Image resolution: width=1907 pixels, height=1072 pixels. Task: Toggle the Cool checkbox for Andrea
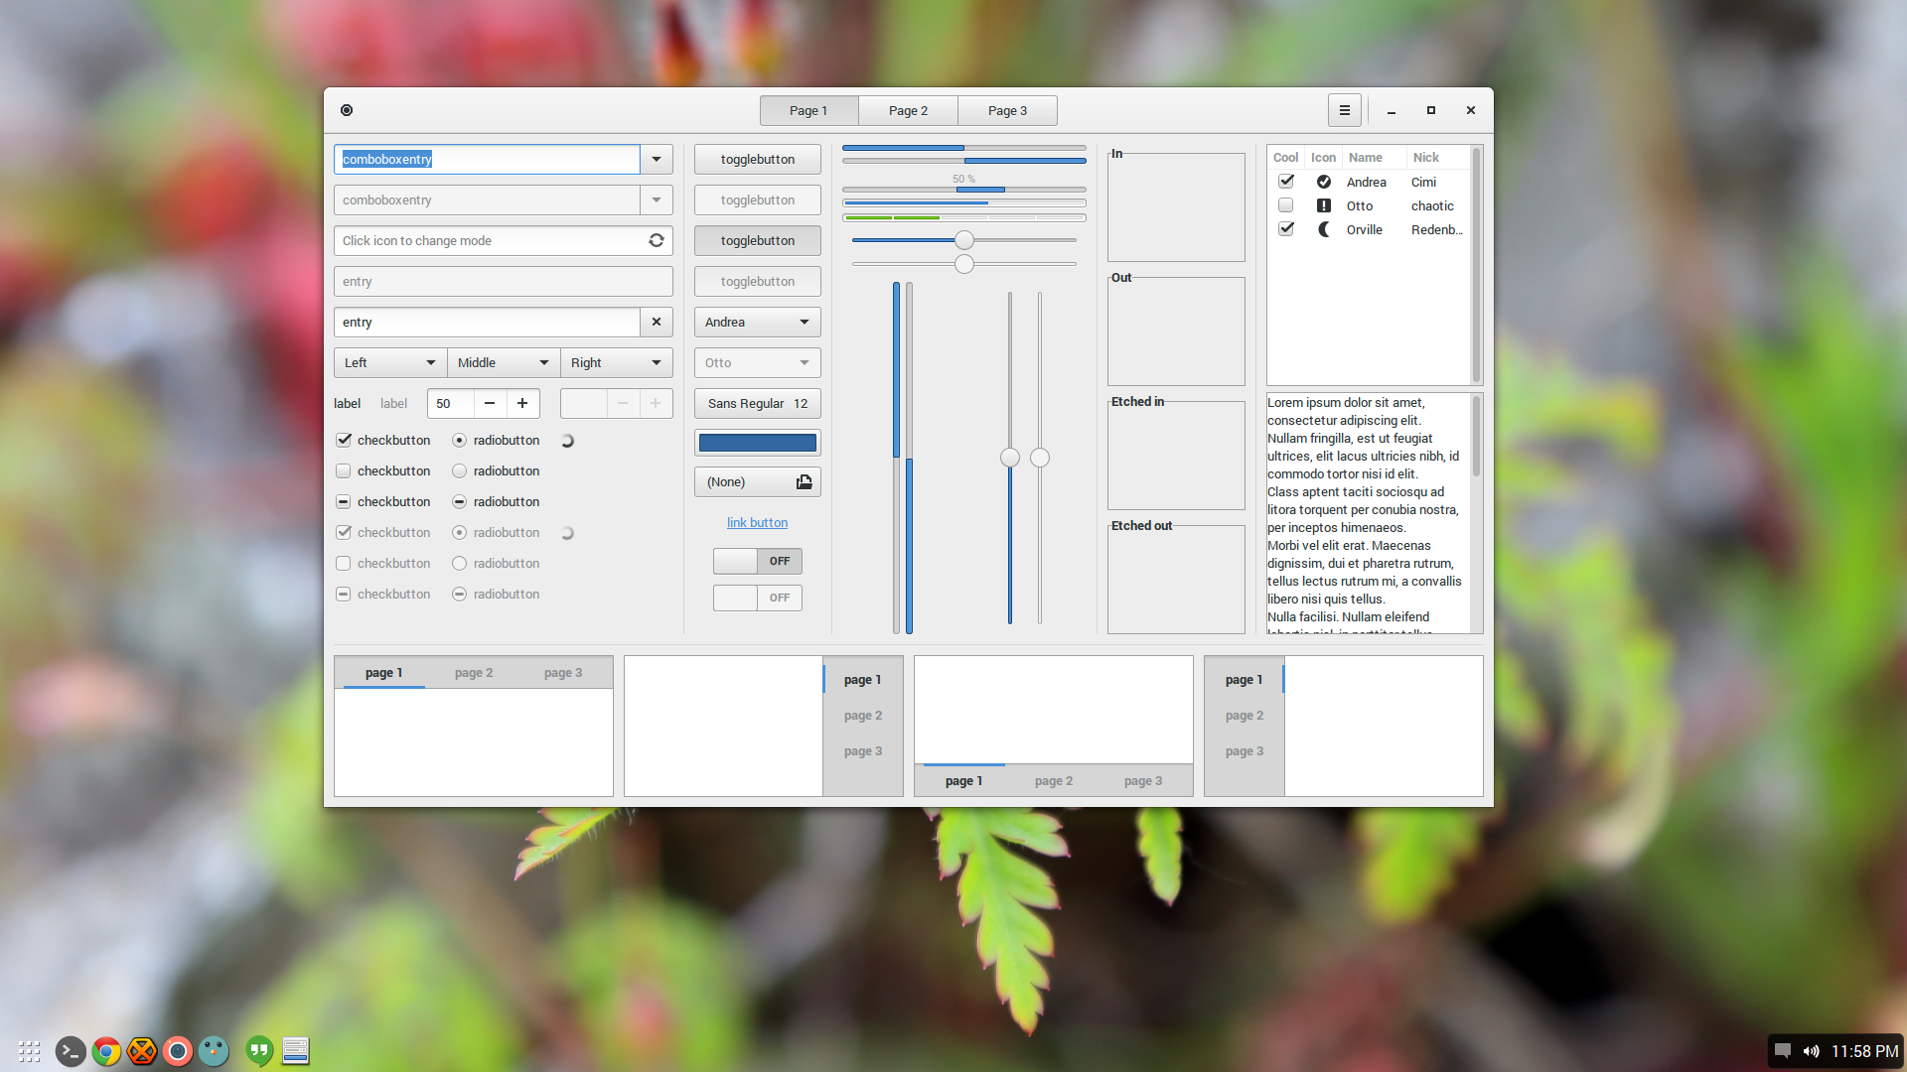coord(1286,182)
